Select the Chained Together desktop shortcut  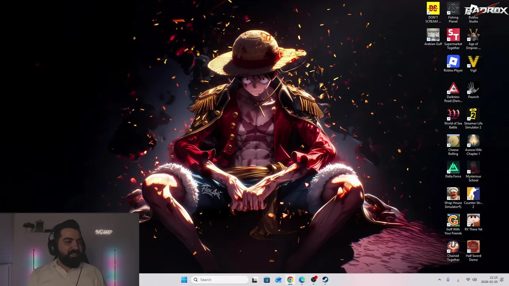[x=453, y=251]
